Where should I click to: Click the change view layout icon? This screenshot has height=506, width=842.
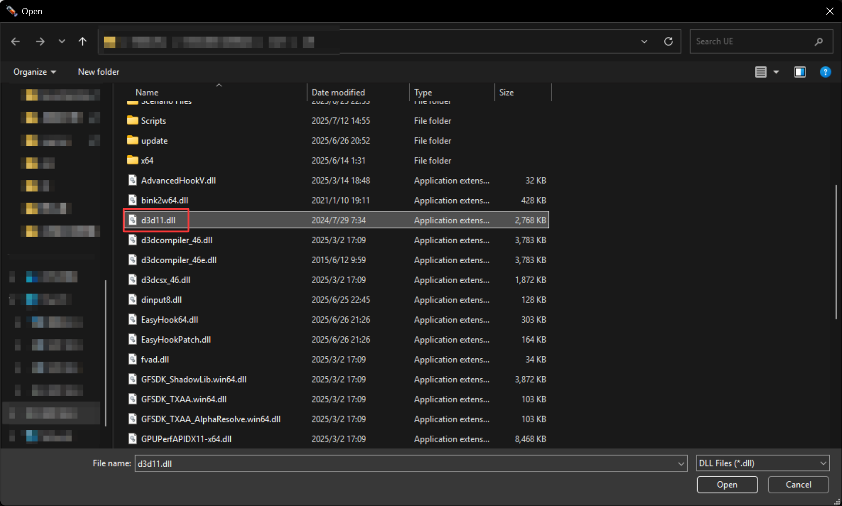761,72
